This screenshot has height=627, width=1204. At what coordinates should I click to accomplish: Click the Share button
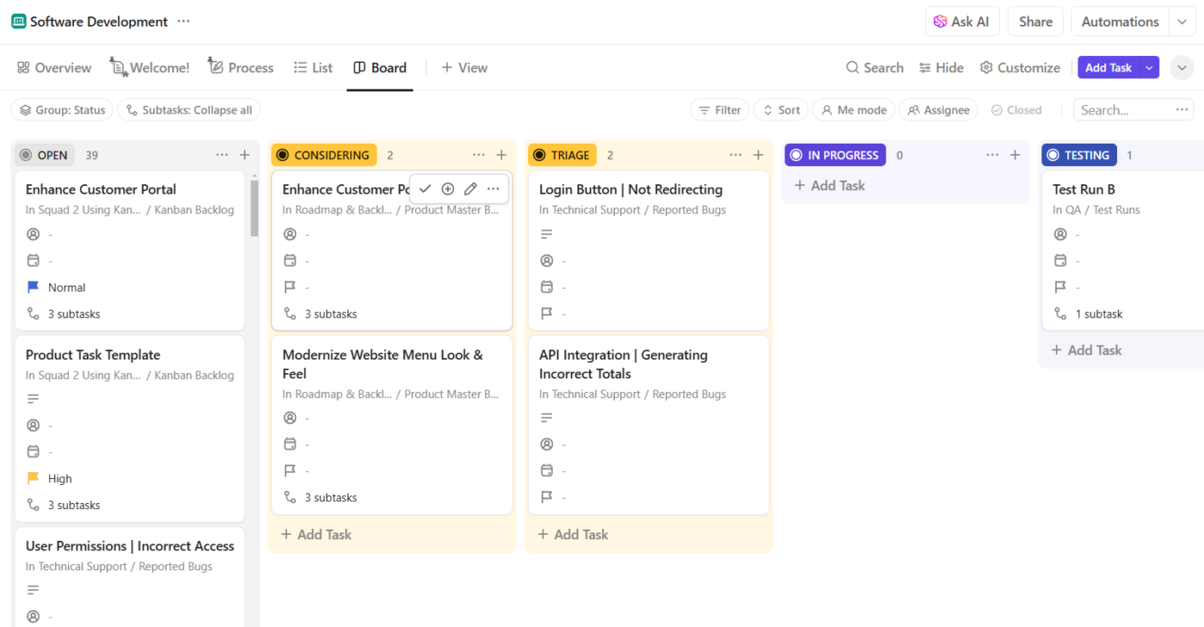(x=1035, y=22)
